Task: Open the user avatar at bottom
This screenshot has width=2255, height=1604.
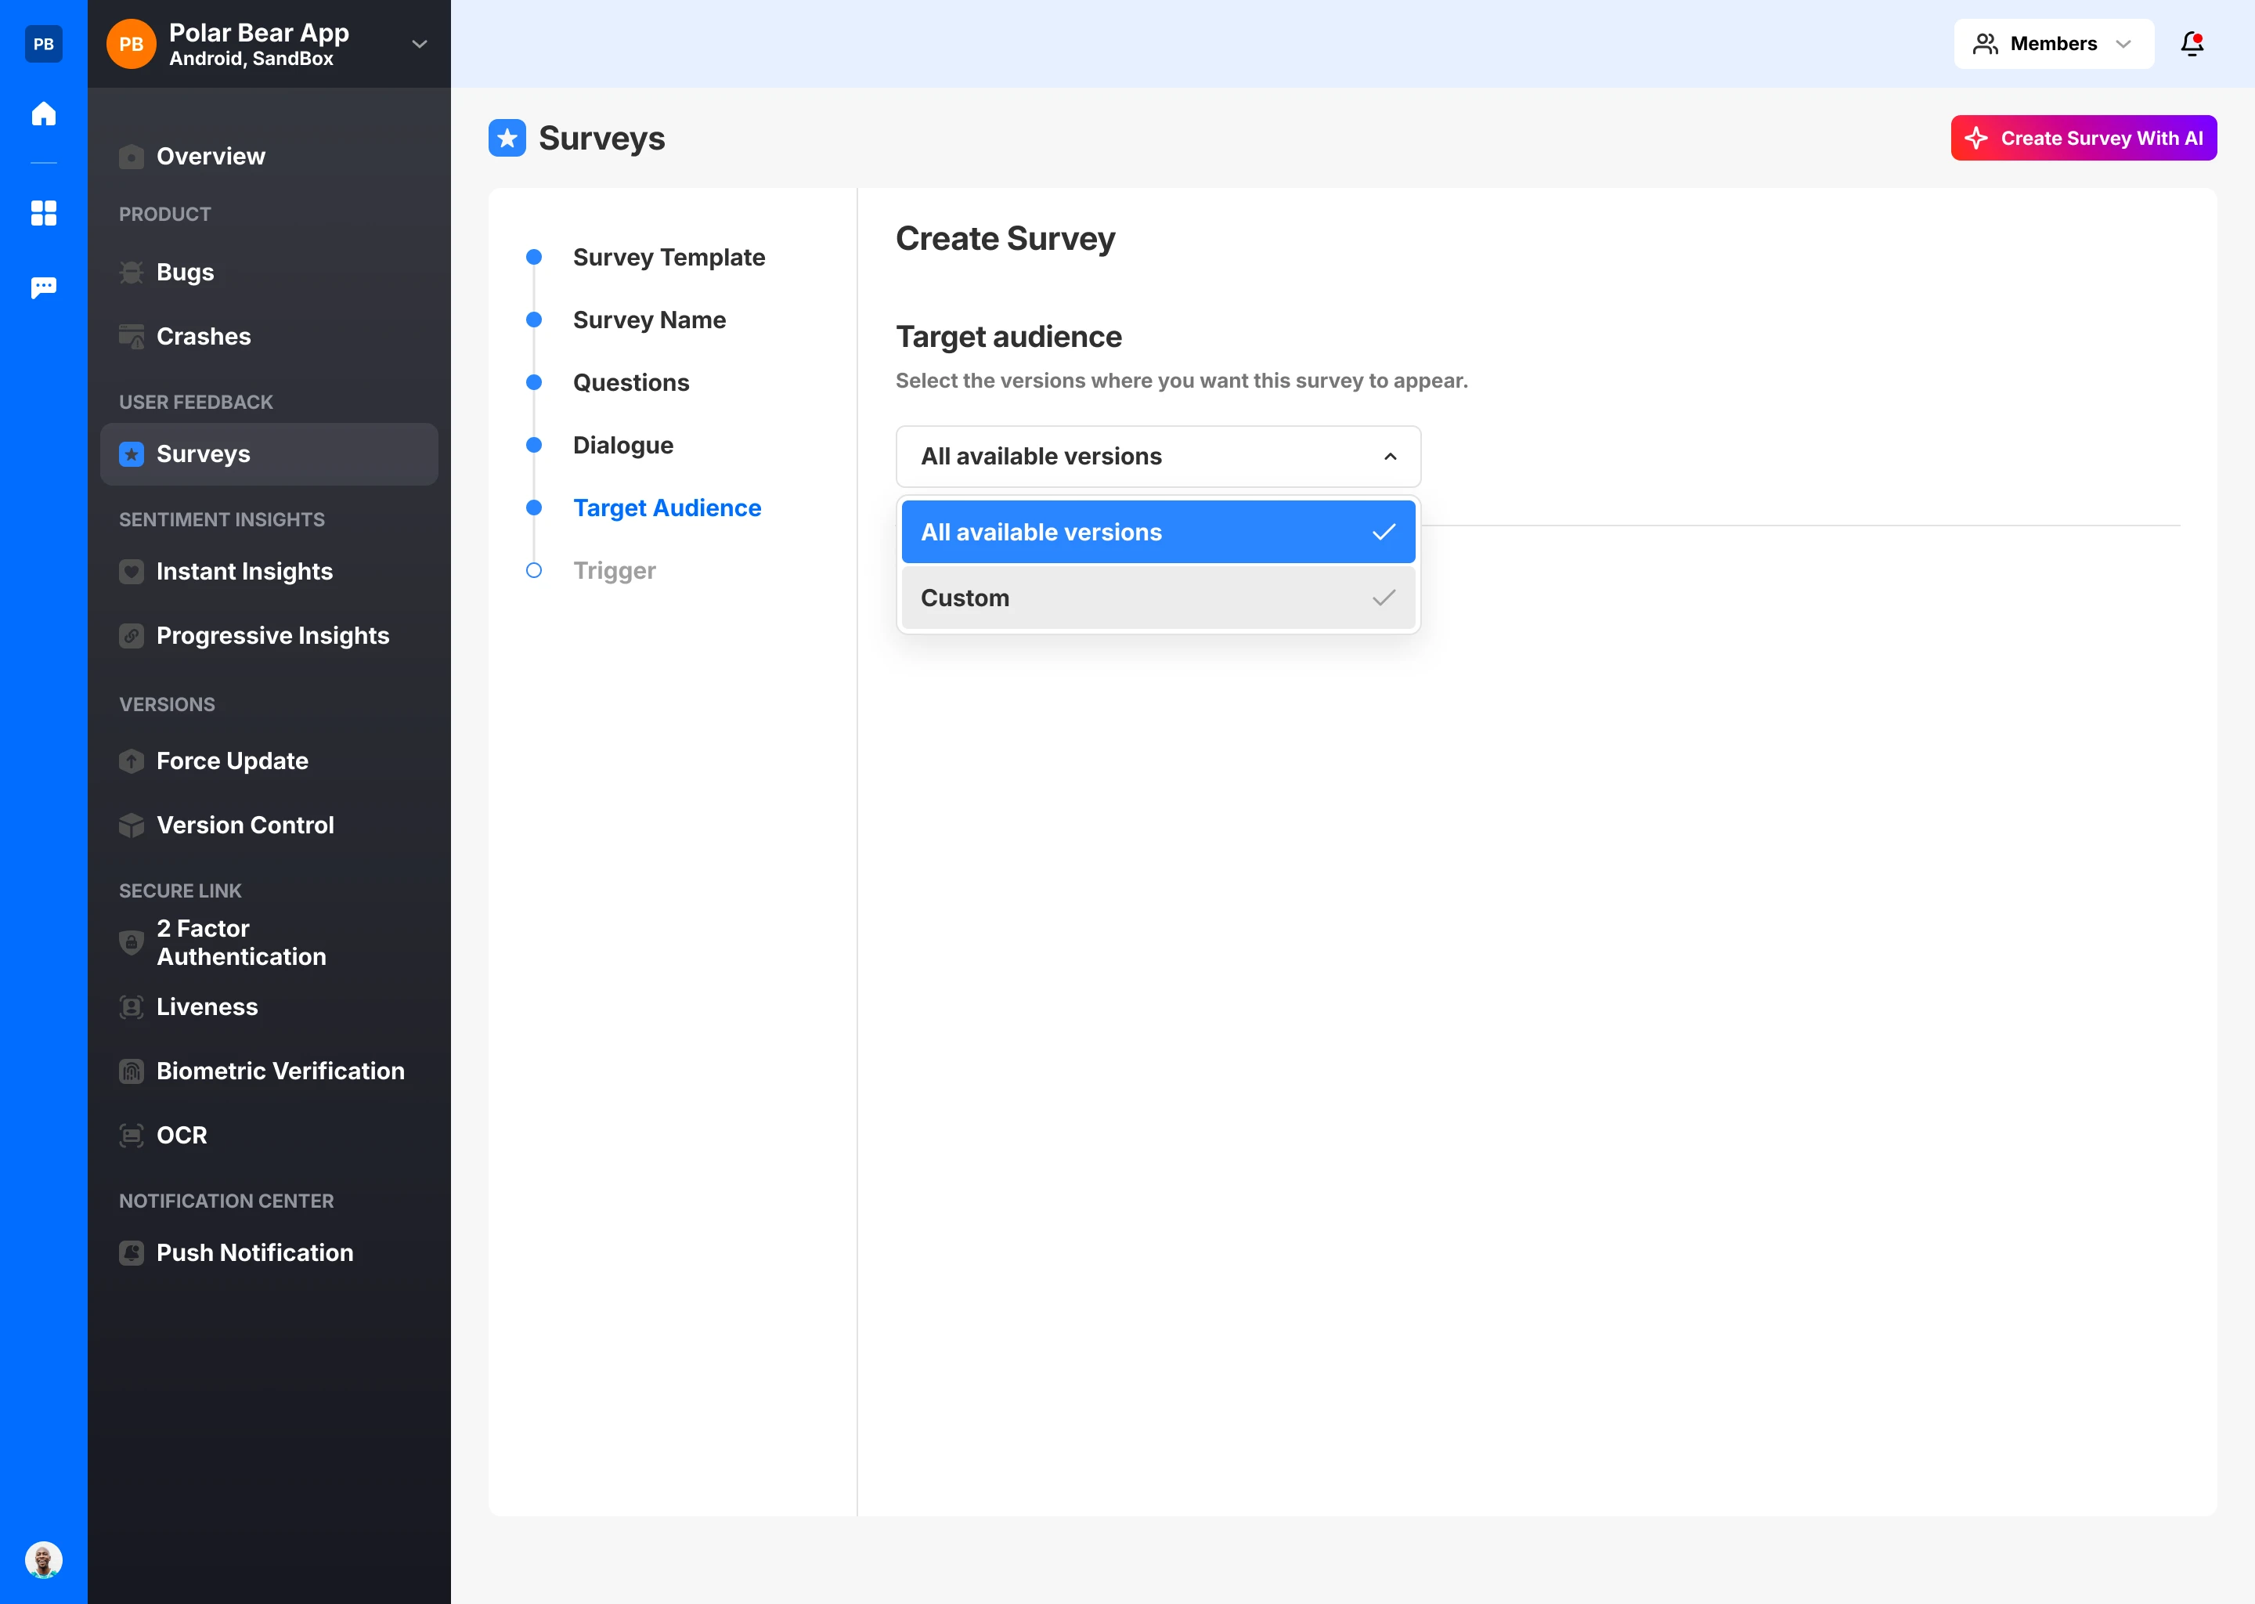Action: click(43, 1559)
